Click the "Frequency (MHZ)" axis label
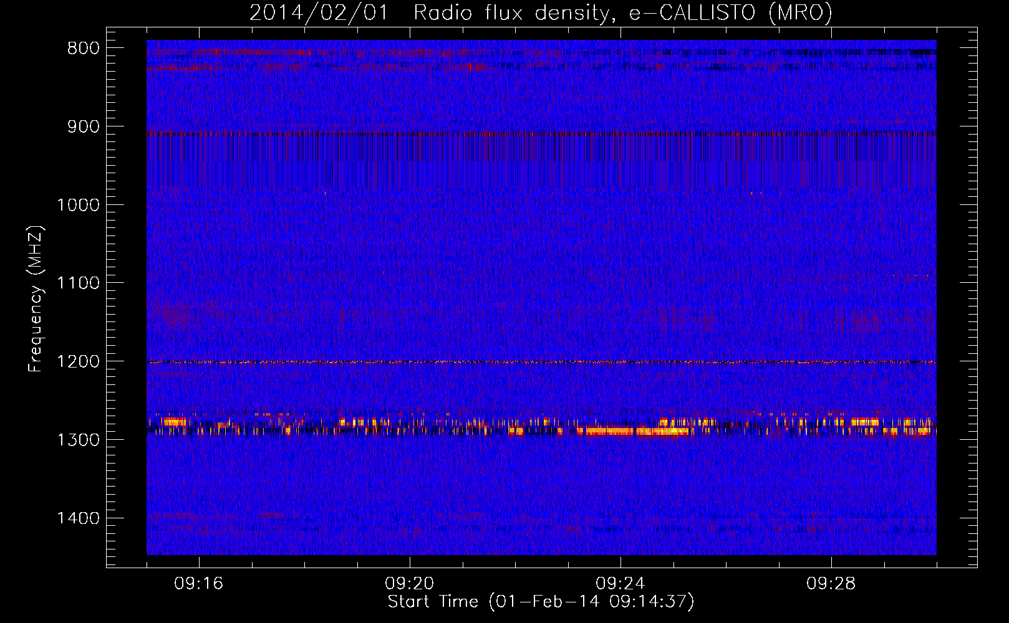The width and height of the screenshot is (1009, 623). tap(36, 298)
